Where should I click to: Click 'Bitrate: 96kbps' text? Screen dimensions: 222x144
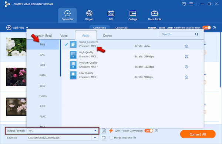click(x=144, y=77)
